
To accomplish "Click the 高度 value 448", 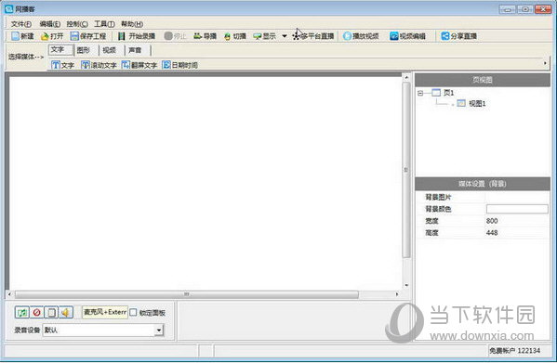I will click(492, 233).
